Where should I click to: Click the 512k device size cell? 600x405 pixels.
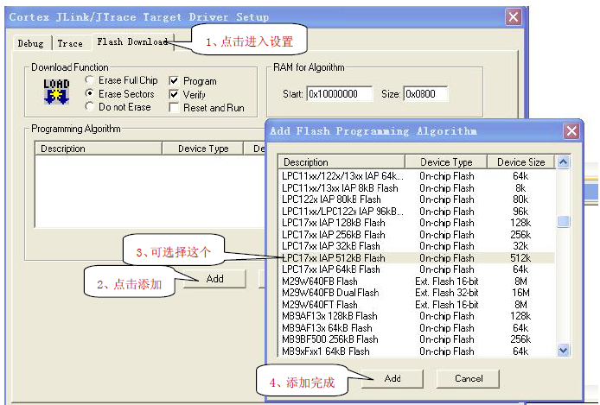pos(520,258)
